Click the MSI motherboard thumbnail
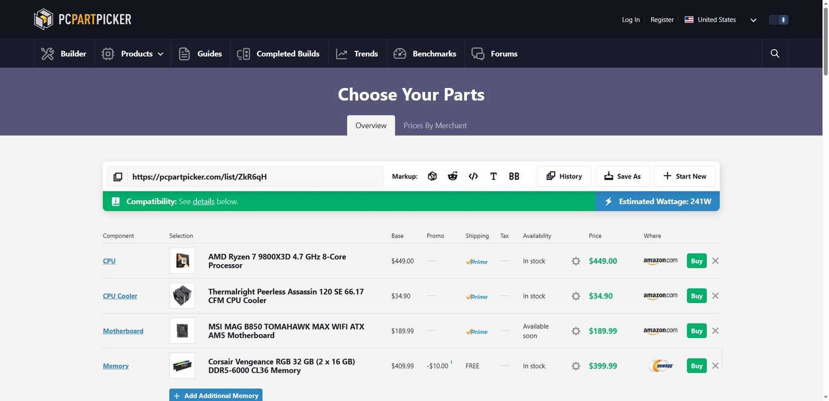The height and width of the screenshot is (401, 829). point(182,331)
